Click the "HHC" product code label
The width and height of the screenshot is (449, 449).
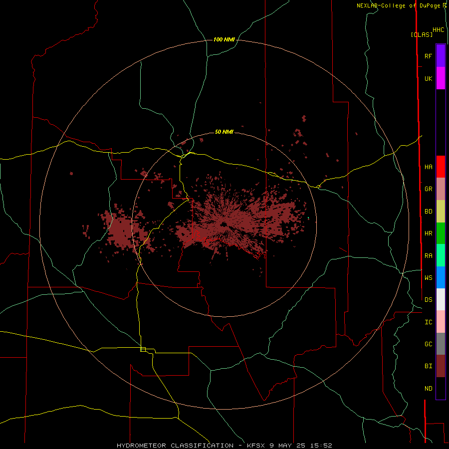click(439, 30)
